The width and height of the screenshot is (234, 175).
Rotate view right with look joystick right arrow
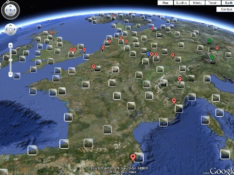[15, 10]
